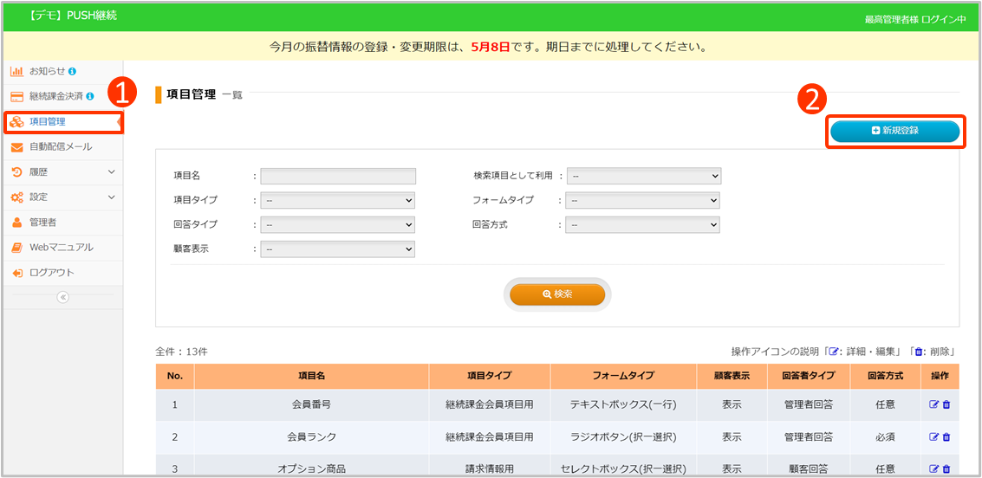
Task: Open Webマニュアル from the sidebar
Action: 61,248
